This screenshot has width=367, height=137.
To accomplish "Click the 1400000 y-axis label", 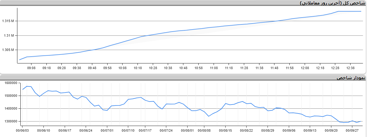I will point(10,109).
